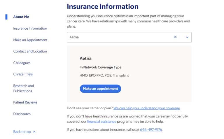Go to Insurance Information in sidebar
The image size is (224, 139).
click(x=30, y=28)
